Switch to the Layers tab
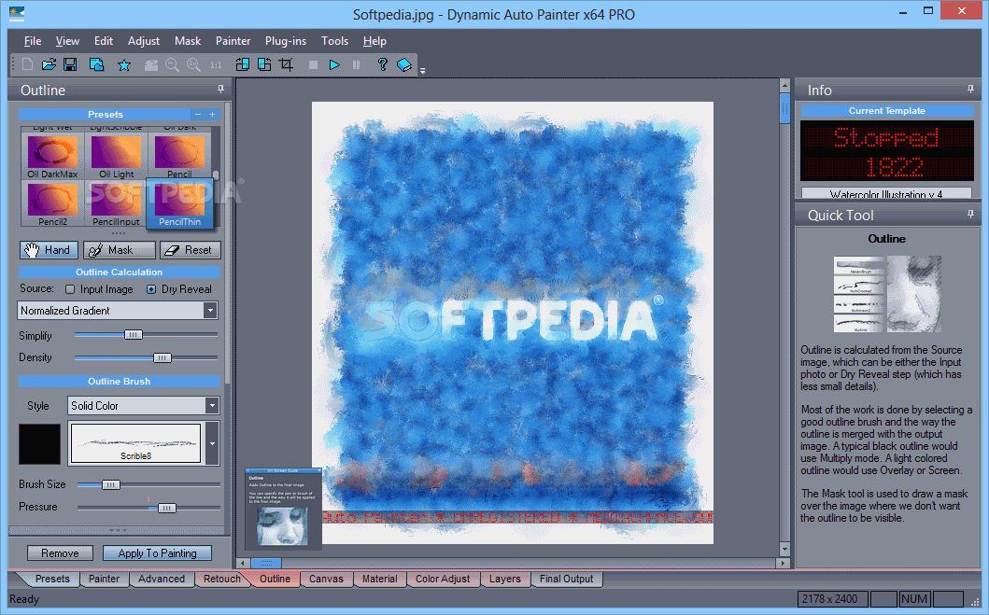Screen dimensions: 989x615 click(x=505, y=579)
